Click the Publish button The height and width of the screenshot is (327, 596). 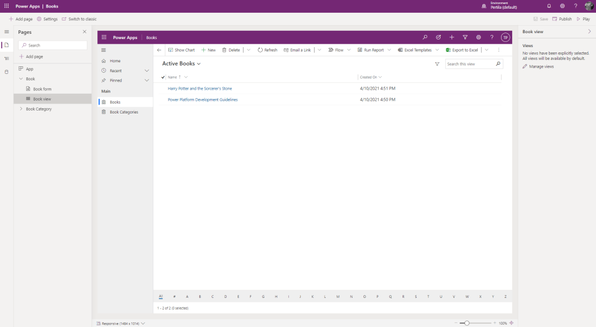coord(562,19)
